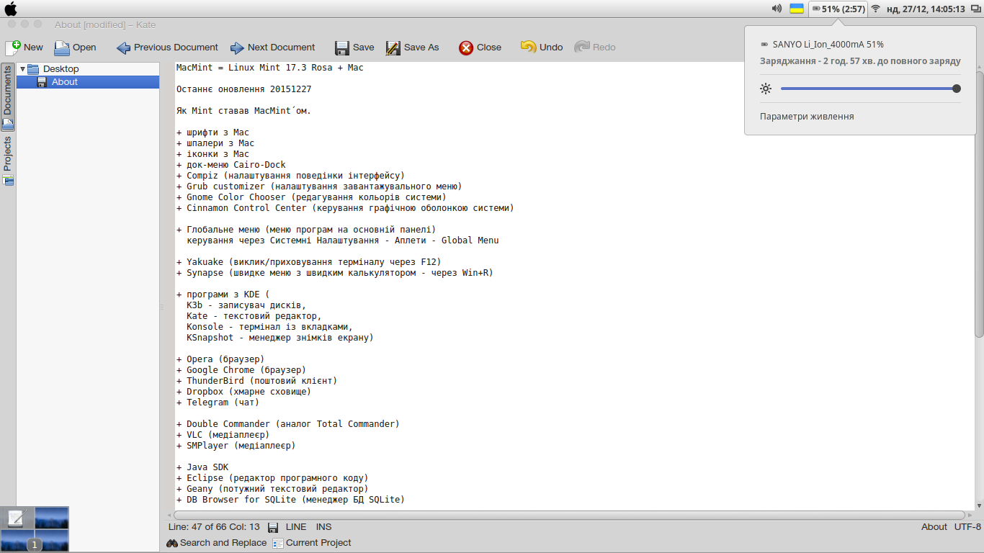Screen dimensions: 984x553
Task: Open Параметри живлення power settings
Action: coord(807,117)
